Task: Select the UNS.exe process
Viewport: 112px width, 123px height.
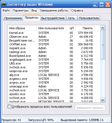Action: (x=54, y=63)
